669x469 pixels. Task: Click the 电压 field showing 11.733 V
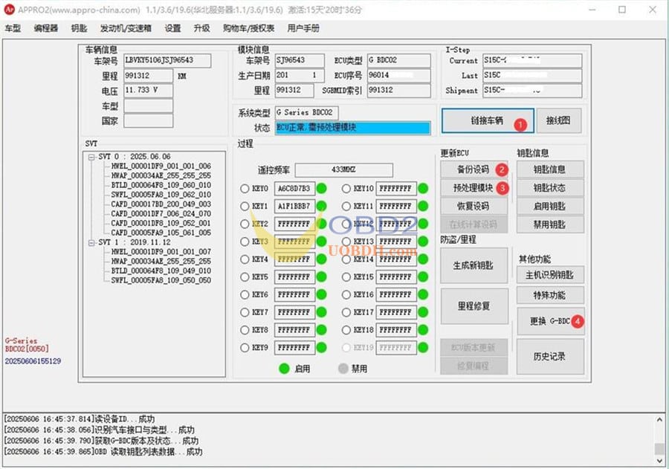coord(149,91)
